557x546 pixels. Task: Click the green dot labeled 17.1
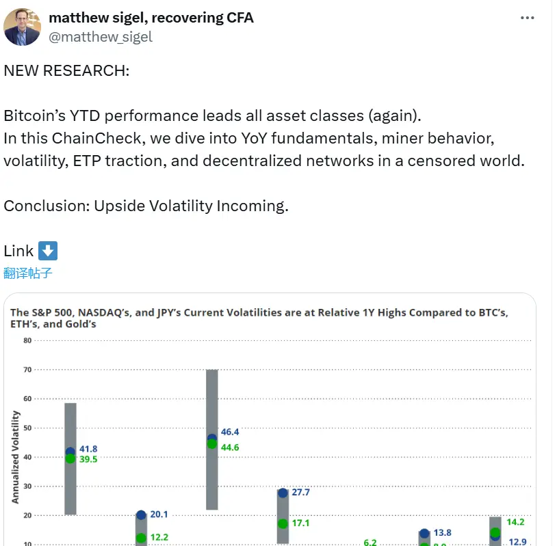[x=283, y=525]
